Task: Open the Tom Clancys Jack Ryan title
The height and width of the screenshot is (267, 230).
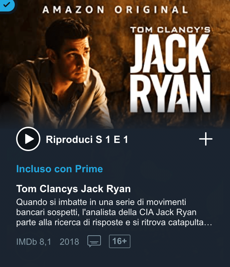Action: click(x=73, y=189)
